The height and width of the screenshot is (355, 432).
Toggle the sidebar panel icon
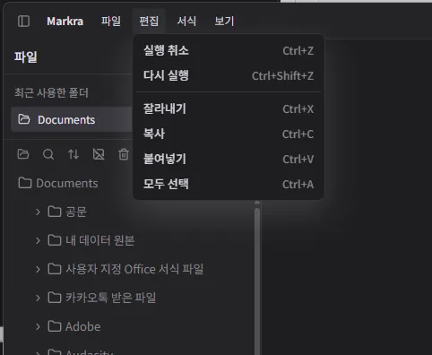(23, 22)
